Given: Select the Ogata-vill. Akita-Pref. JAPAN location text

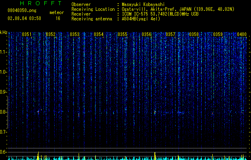Looking at the screenshot, I should coord(178,9).
